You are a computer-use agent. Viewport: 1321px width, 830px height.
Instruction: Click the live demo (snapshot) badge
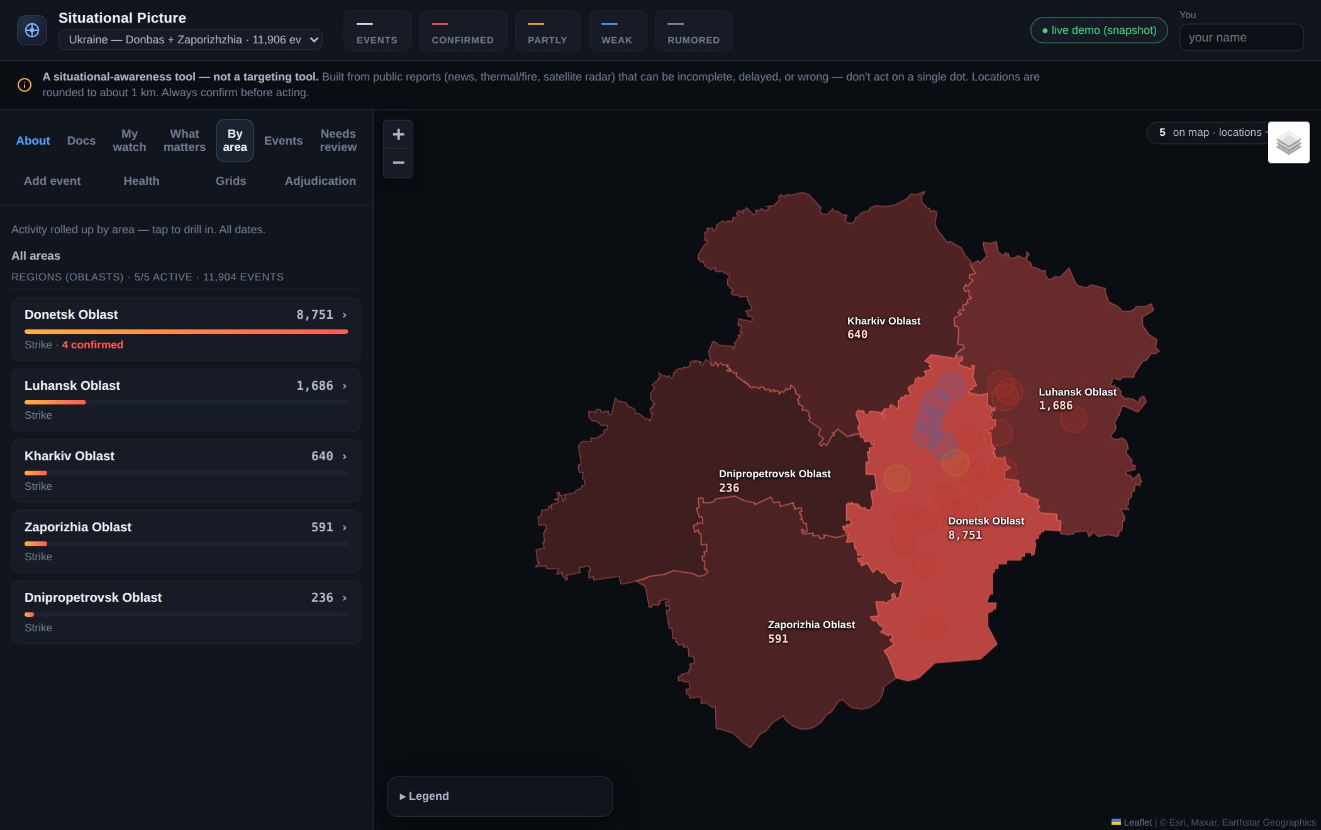tap(1099, 30)
